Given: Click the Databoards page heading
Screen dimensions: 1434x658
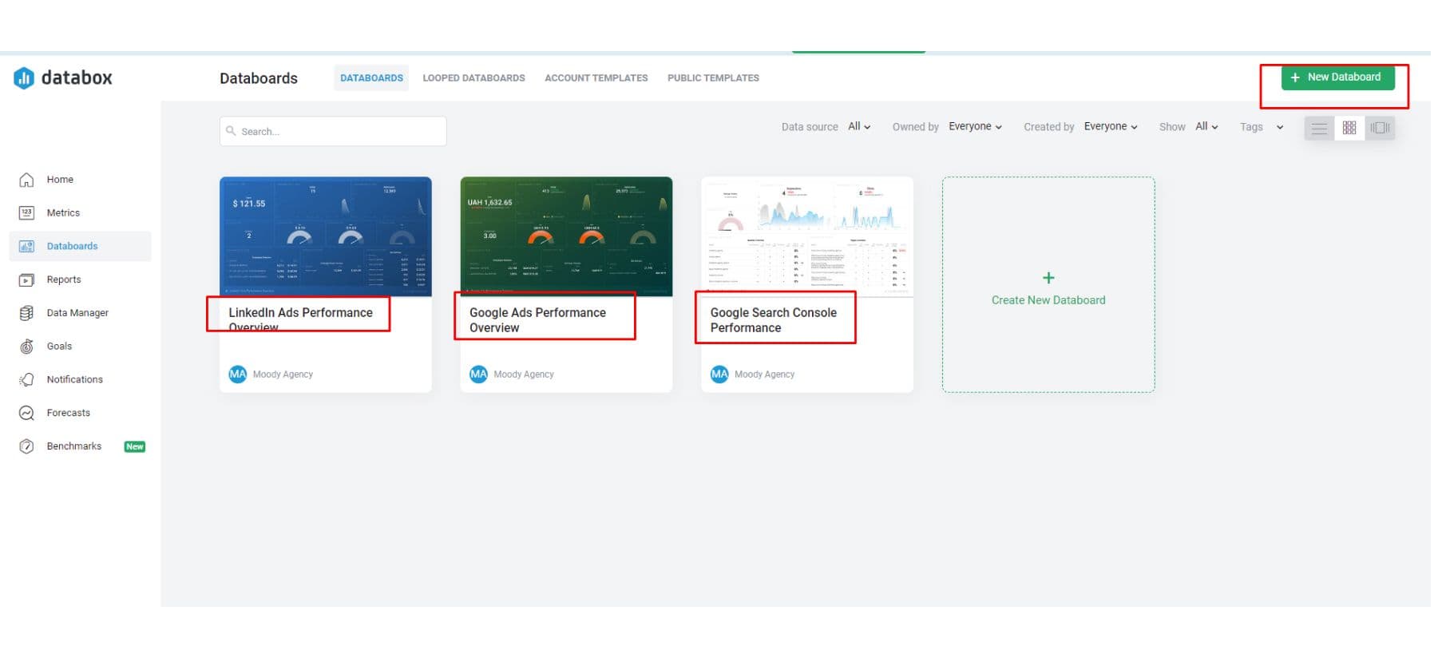Looking at the screenshot, I should coord(259,78).
